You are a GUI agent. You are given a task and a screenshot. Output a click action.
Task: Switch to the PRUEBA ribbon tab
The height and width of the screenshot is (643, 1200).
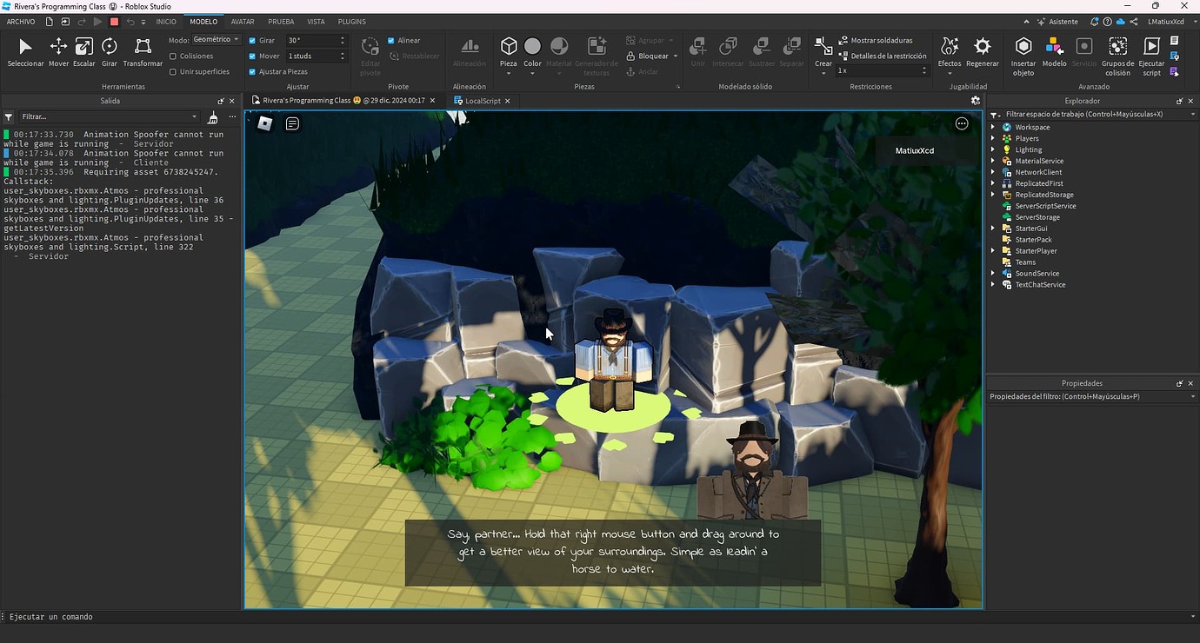coord(281,21)
